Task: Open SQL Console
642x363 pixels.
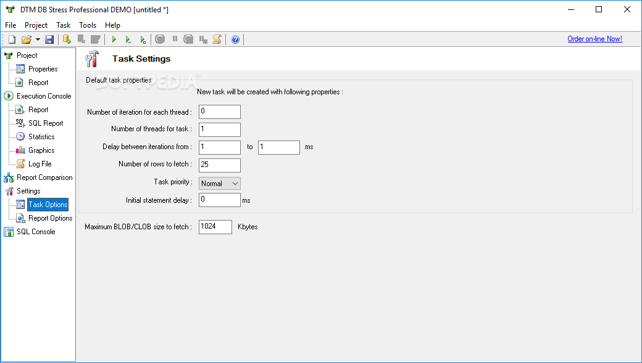Action: click(36, 231)
